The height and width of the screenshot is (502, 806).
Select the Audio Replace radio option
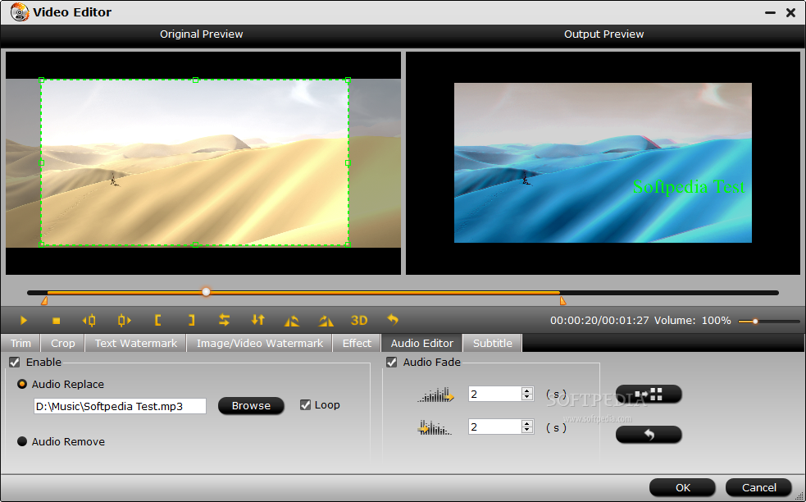tap(22, 384)
